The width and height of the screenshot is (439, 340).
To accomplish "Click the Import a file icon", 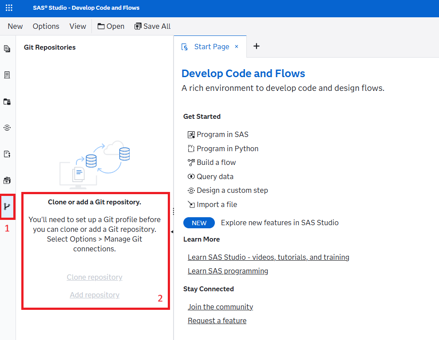I will tap(191, 204).
